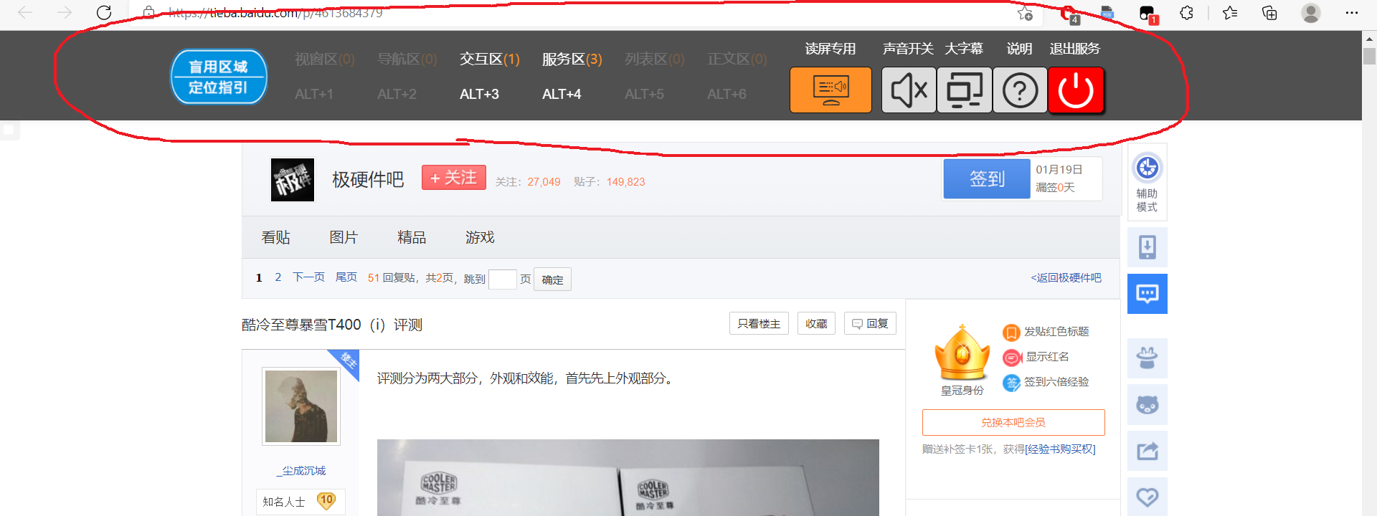Click the orange screen reader mode icon

point(831,90)
